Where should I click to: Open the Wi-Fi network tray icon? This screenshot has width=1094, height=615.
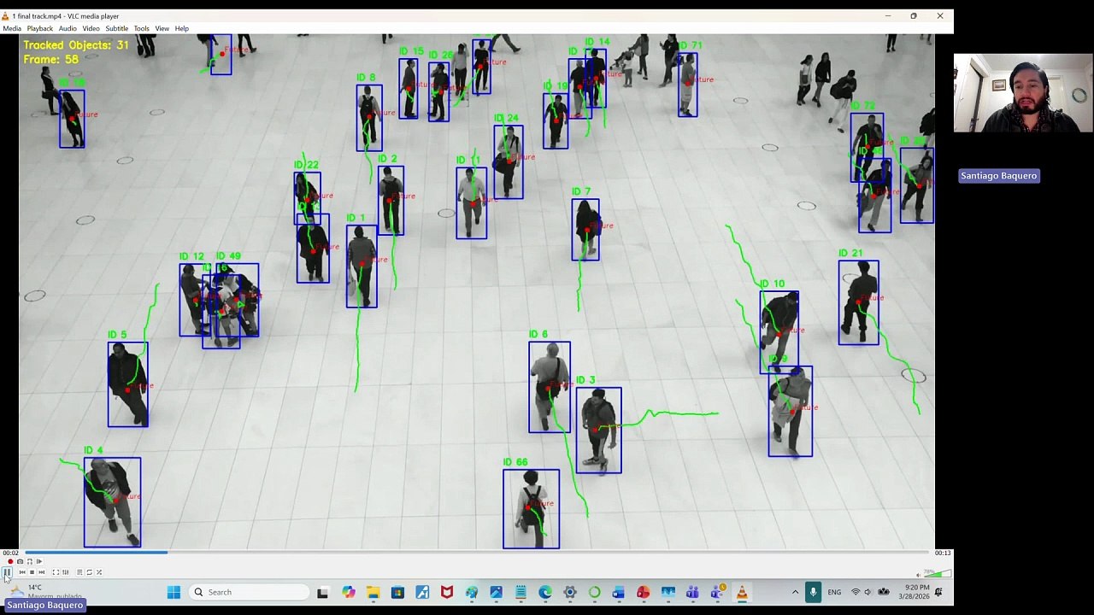point(856,592)
